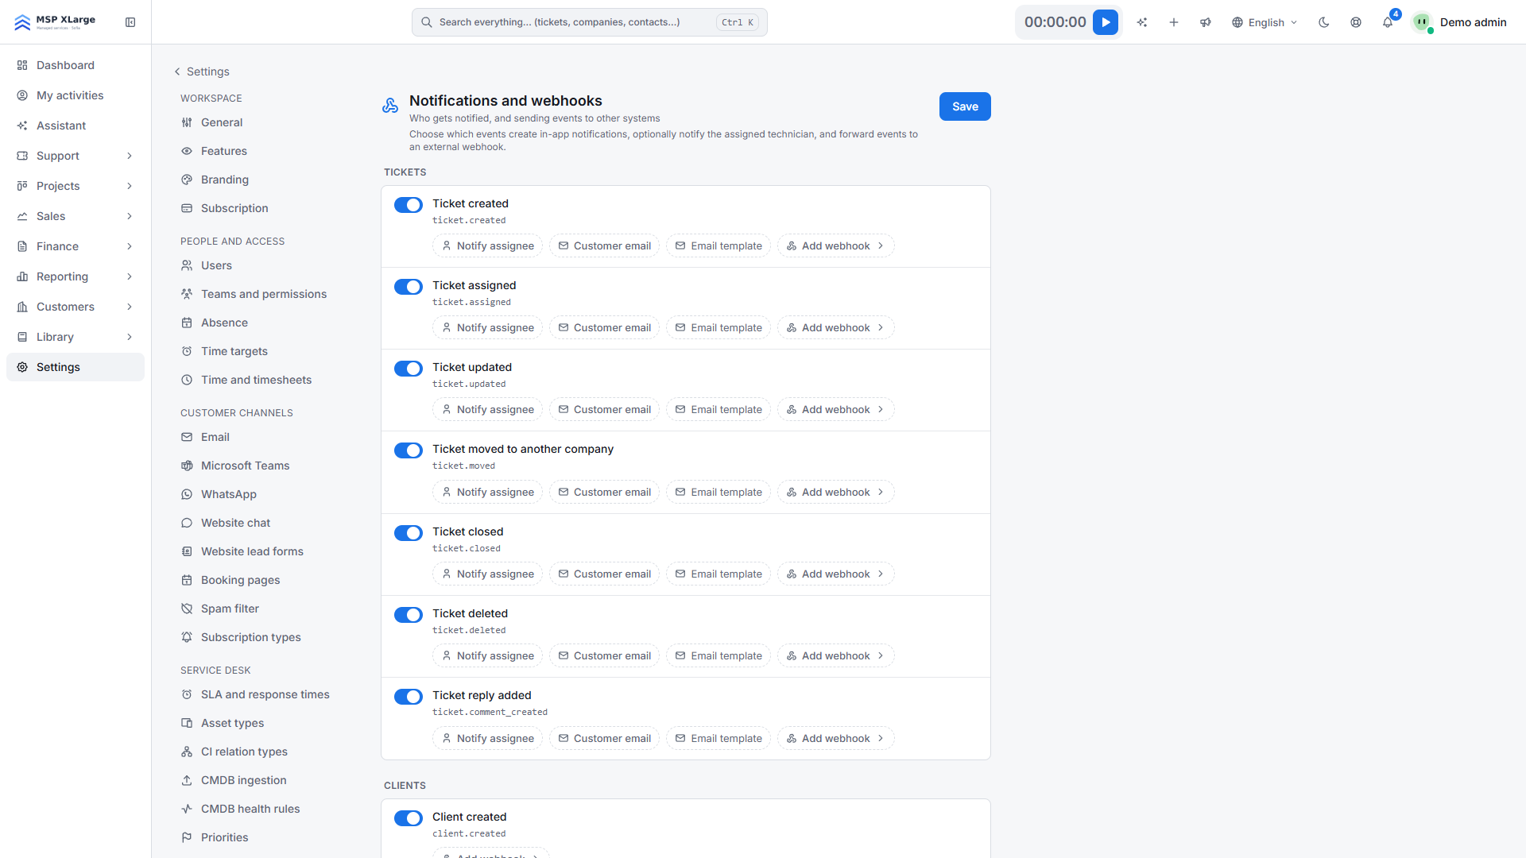Expand the Finance menu chevron
1526x858 pixels.
[x=130, y=246]
